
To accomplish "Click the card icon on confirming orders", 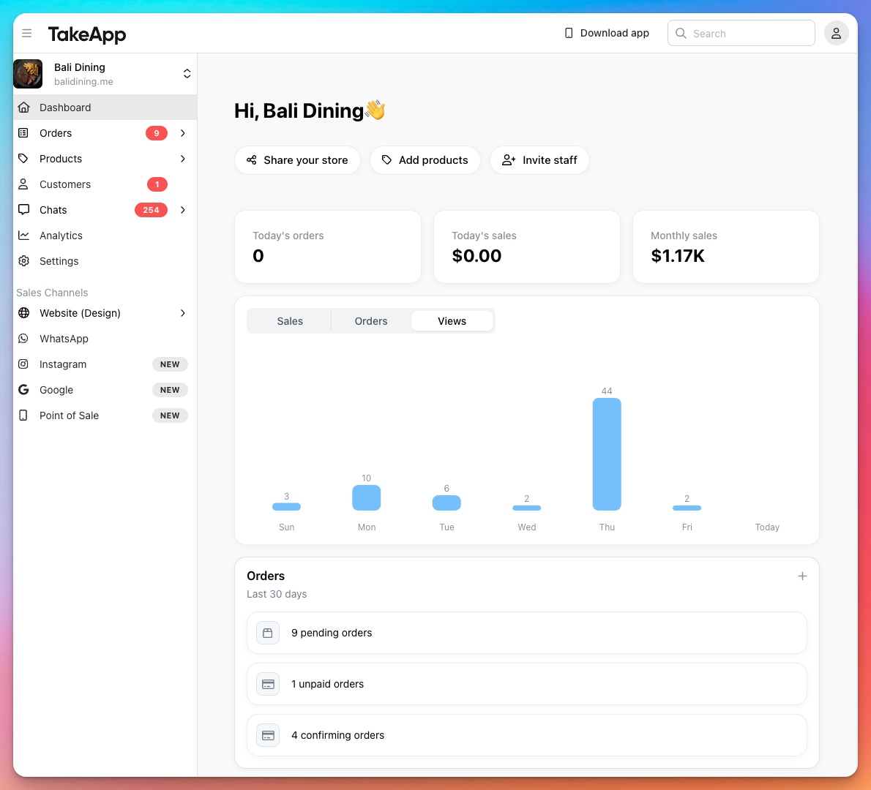I will 268,735.
